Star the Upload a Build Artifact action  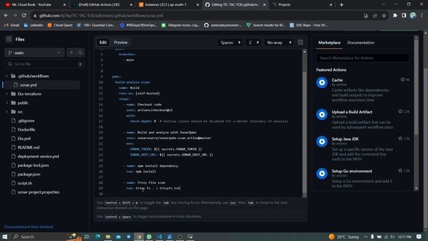point(401,112)
